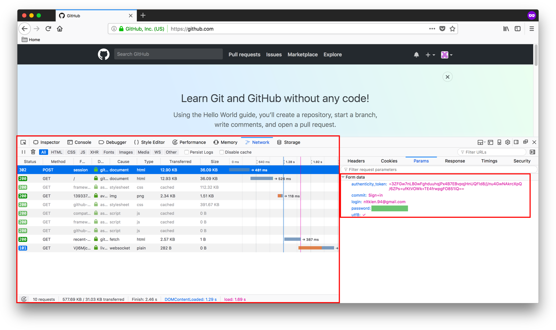This screenshot has width=556, height=330.
Task: Show the Headers details tab
Action: click(x=356, y=161)
